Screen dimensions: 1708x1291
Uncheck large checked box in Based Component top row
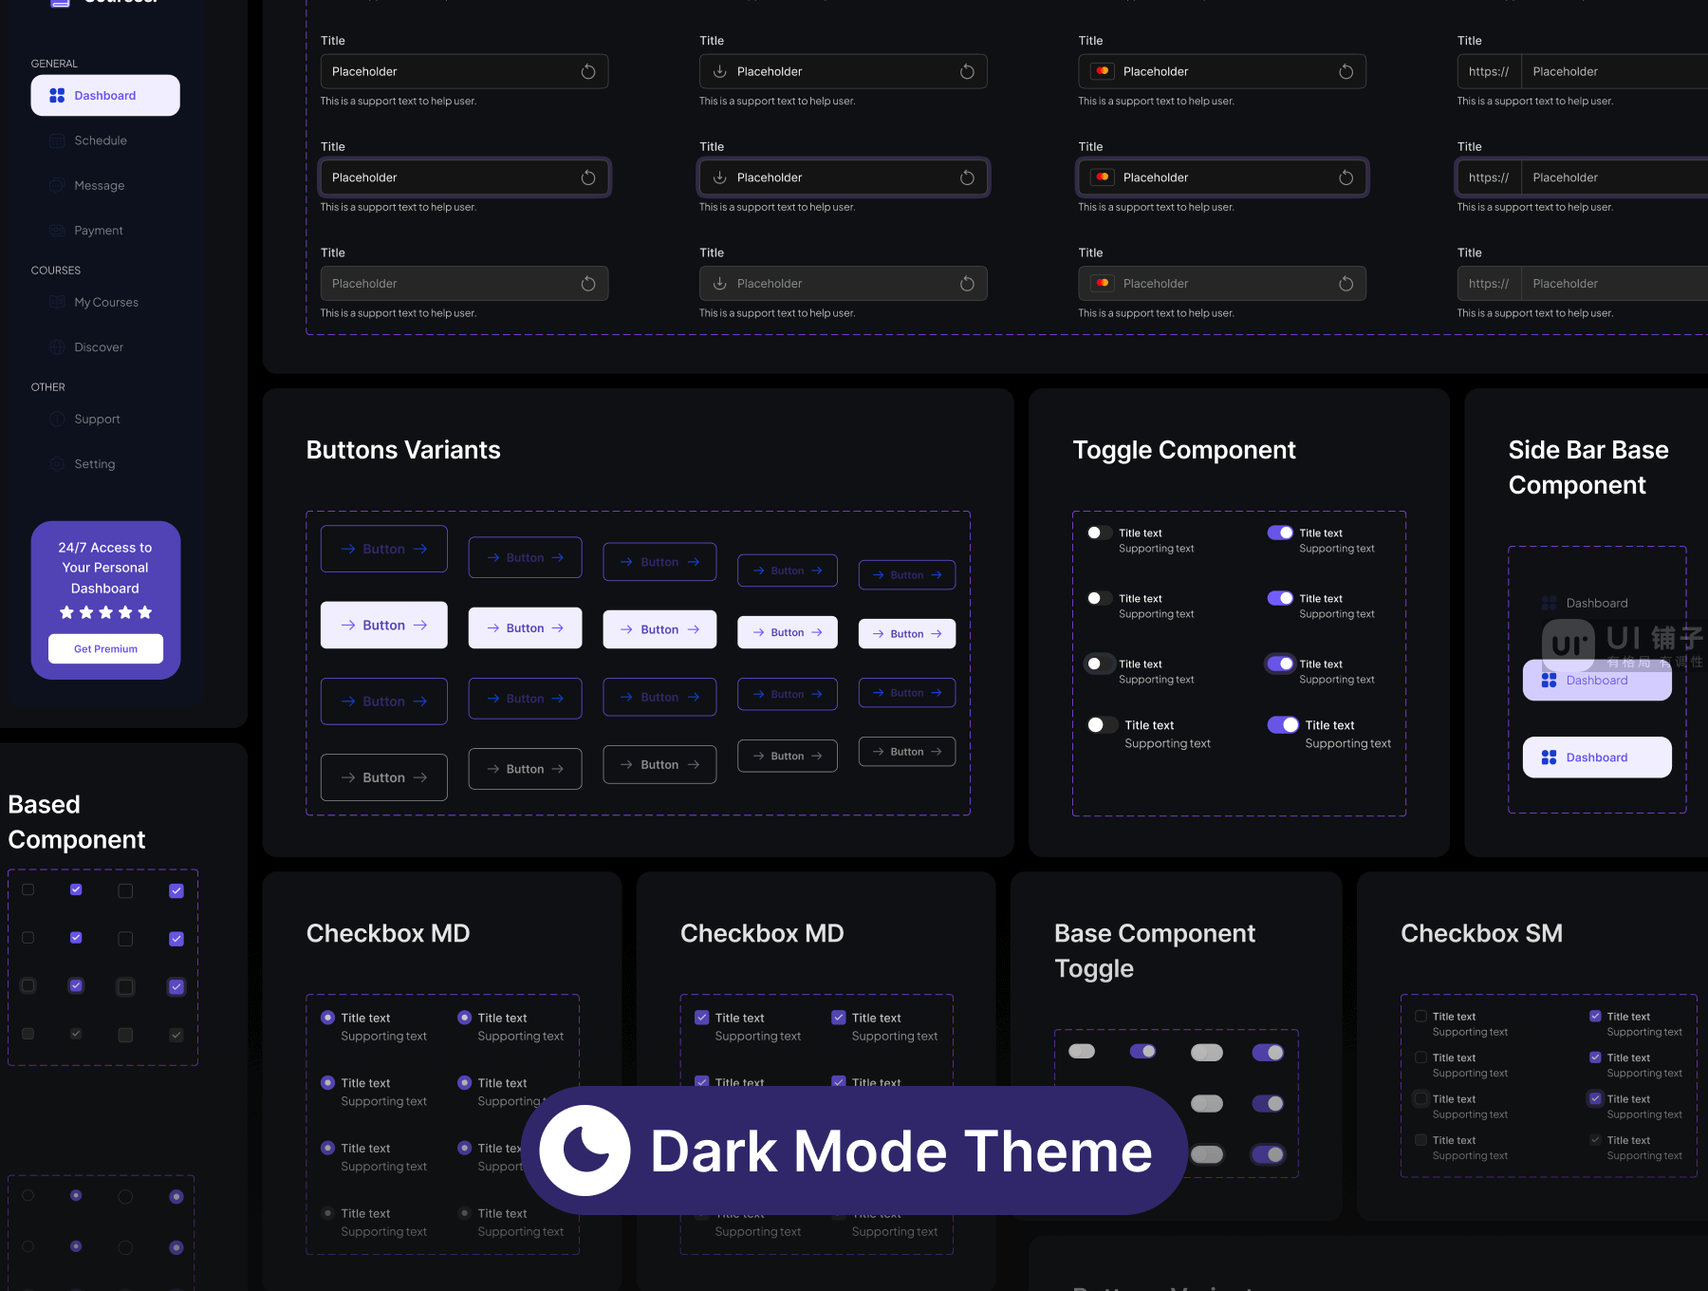click(x=176, y=890)
